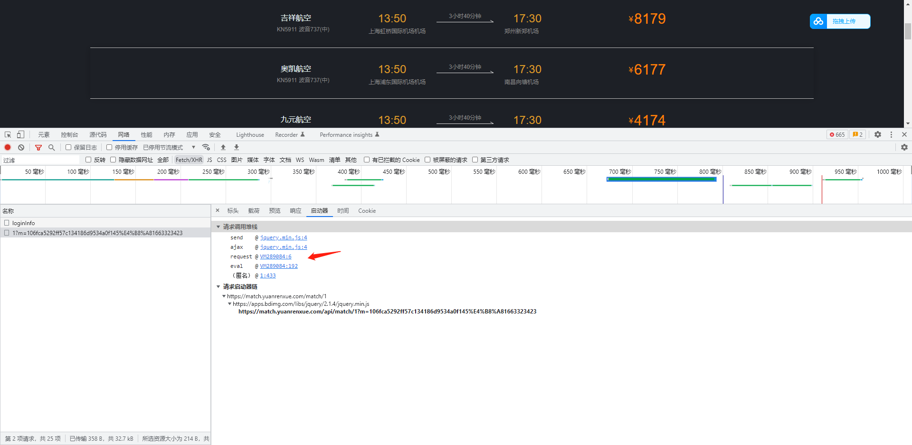Viewport: 912px width, 445px height.
Task: Check 第三方请求 checkbox
Action: pos(475,160)
